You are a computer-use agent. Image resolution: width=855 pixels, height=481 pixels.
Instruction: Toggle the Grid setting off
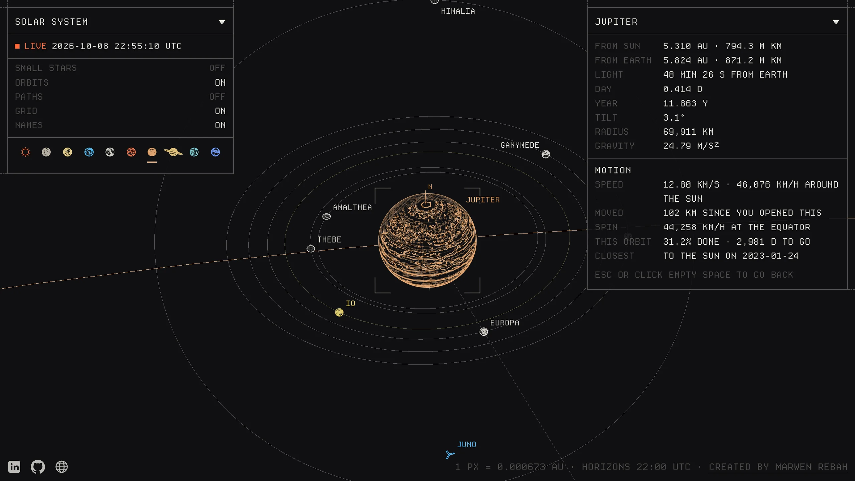(x=120, y=111)
